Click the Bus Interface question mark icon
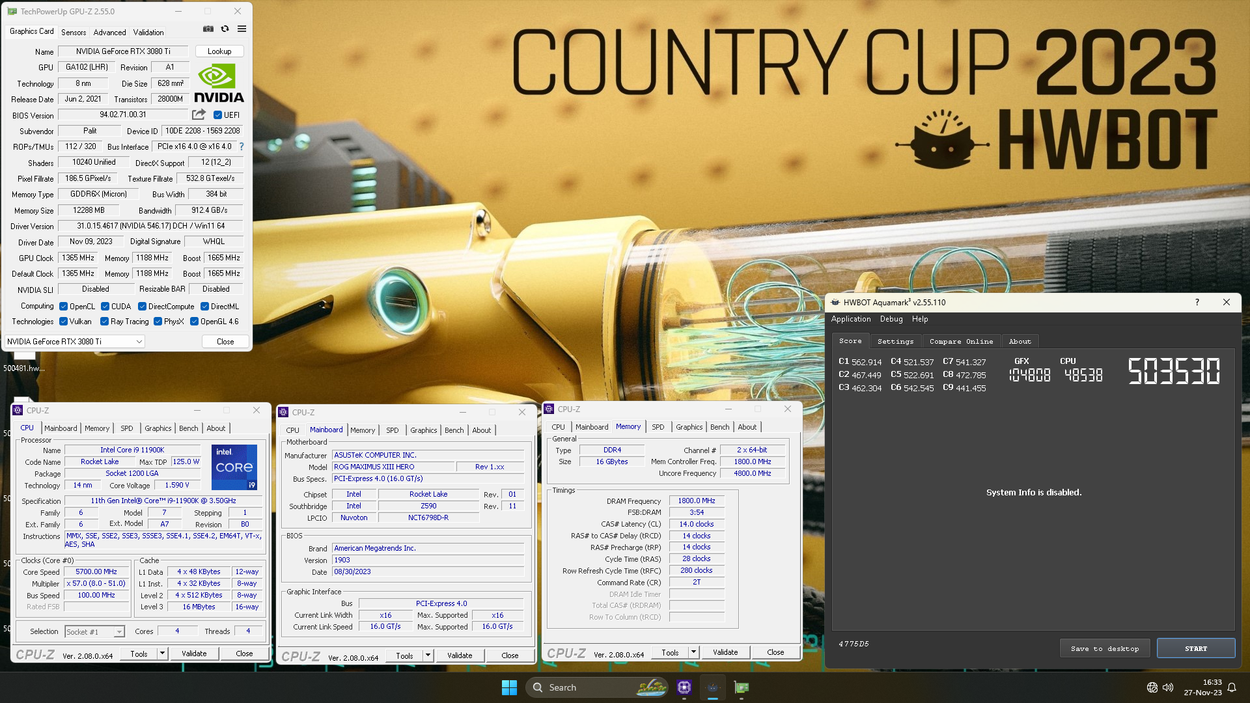This screenshot has width=1250, height=703. [x=242, y=146]
